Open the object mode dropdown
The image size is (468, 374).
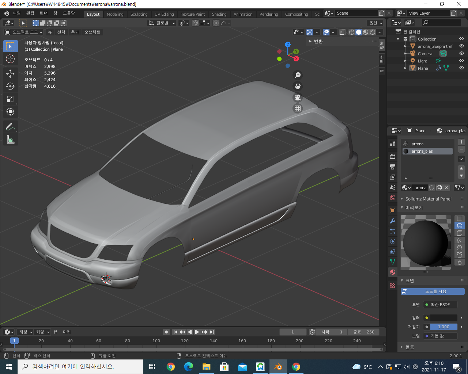[24, 32]
